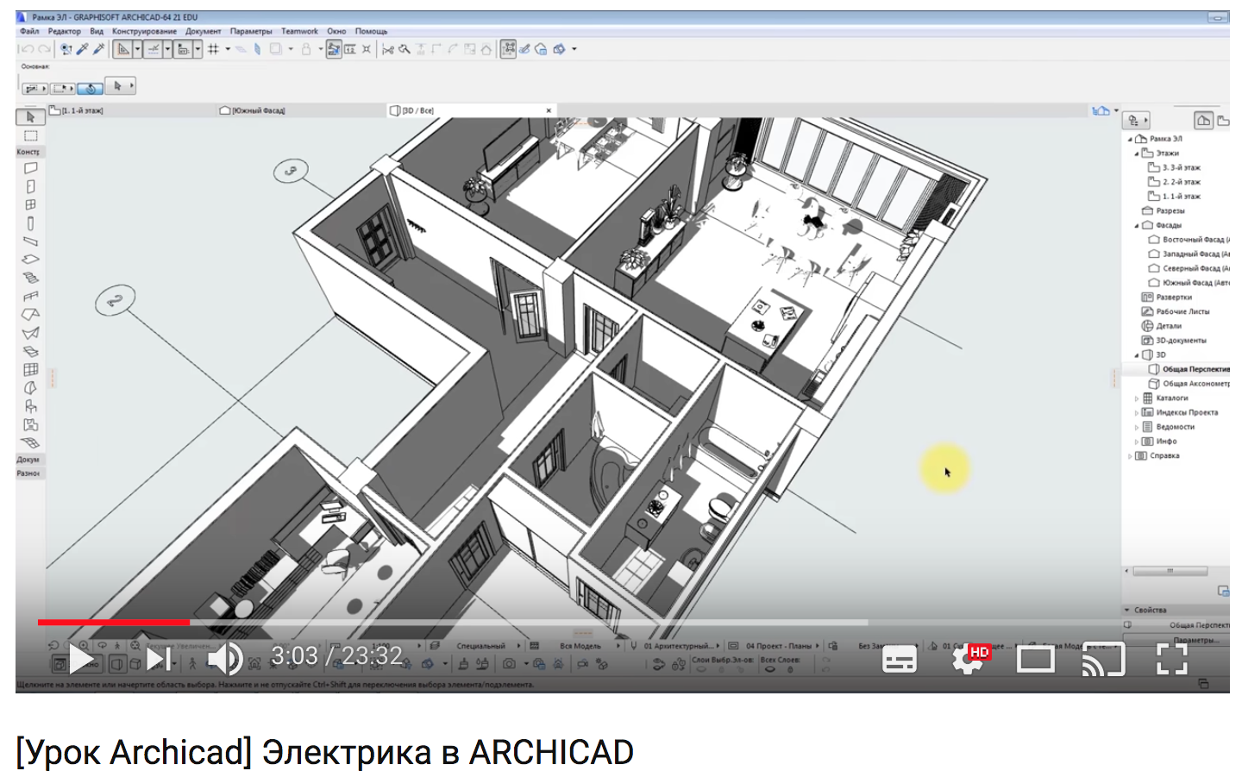Screen dimensions: 1242x771
Task: Select the Beam tool in the toolbox
Action: tap(30, 241)
